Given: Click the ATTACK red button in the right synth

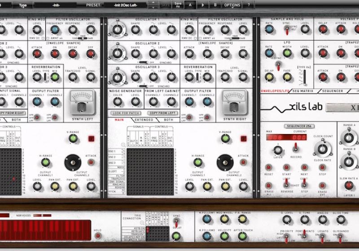Looking at the screenshot, I should pyautogui.click(x=243, y=162).
